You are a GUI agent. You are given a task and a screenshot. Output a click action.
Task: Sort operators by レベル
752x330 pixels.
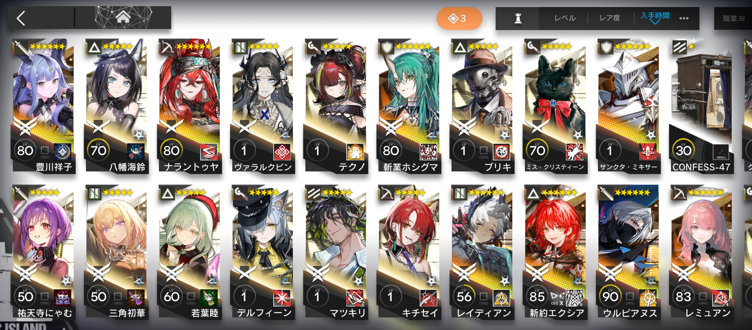point(565,18)
